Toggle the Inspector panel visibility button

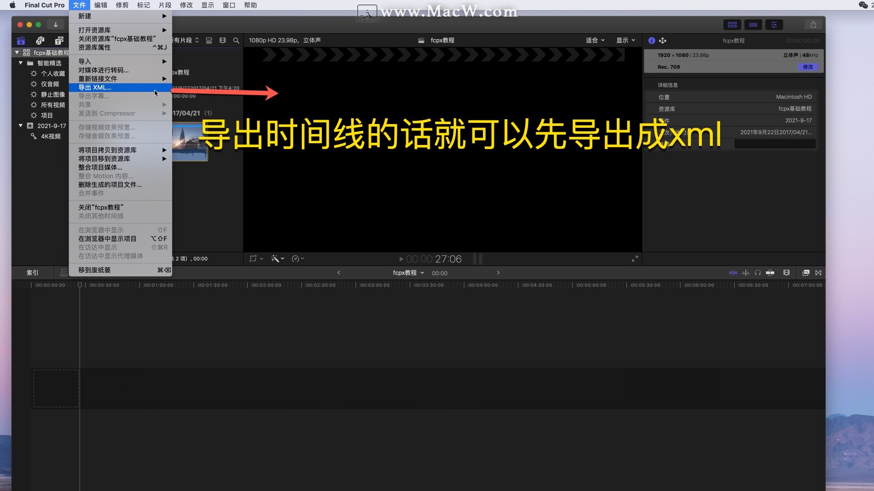point(774,25)
